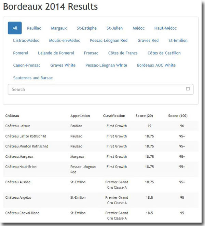Select Château Haut-Brion name
Image resolution: width=205 pixels, height=226 pixels.
coord(21,167)
